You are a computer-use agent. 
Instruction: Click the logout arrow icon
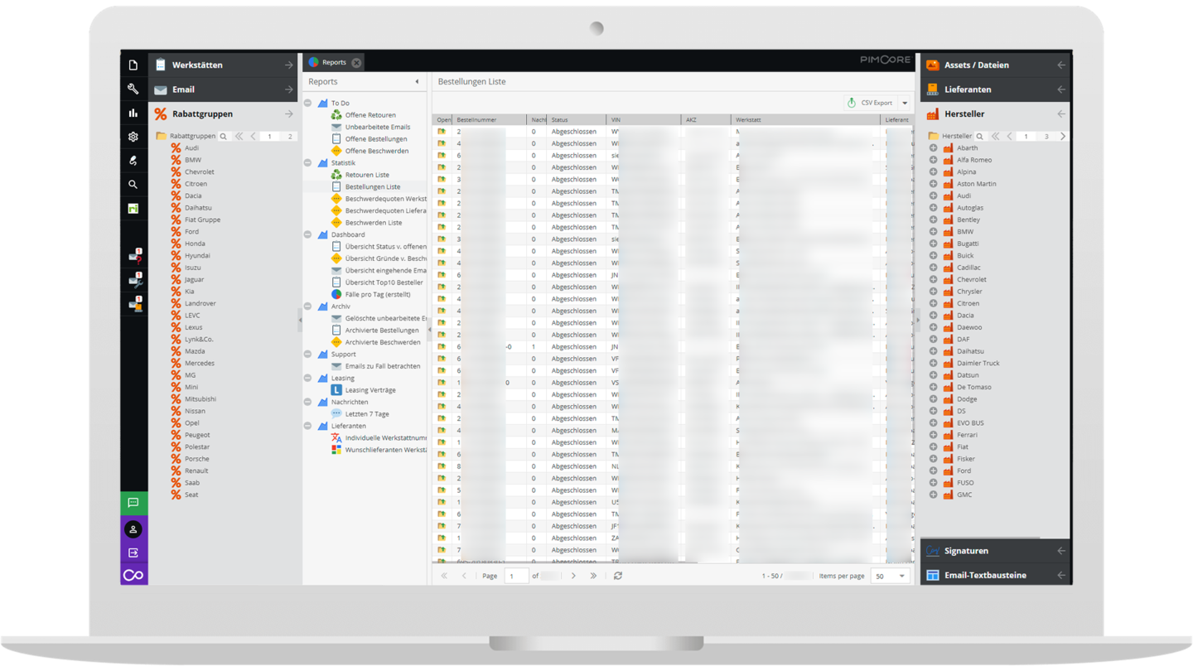133,553
